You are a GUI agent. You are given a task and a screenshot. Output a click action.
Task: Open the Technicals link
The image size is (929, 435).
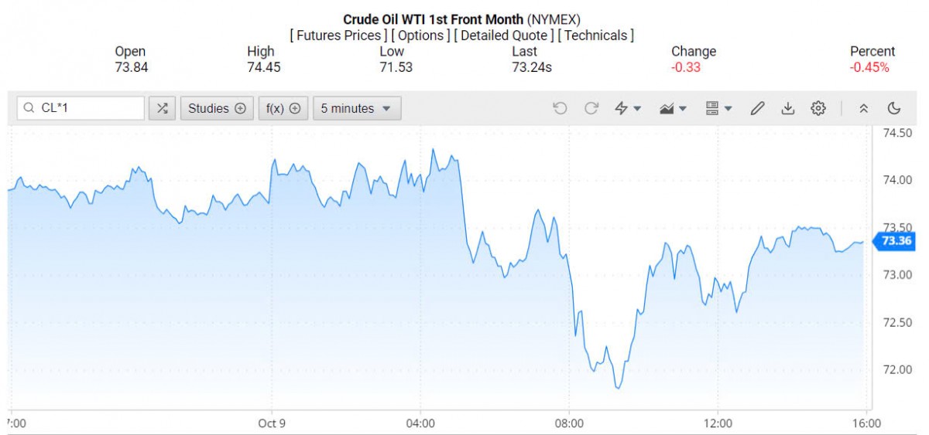(x=596, y=36)
